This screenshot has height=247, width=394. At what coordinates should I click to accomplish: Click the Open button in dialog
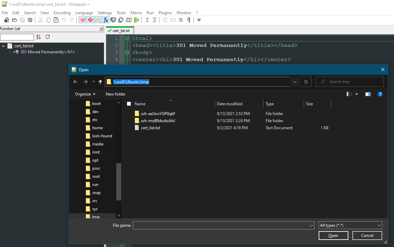coord(333,236)
